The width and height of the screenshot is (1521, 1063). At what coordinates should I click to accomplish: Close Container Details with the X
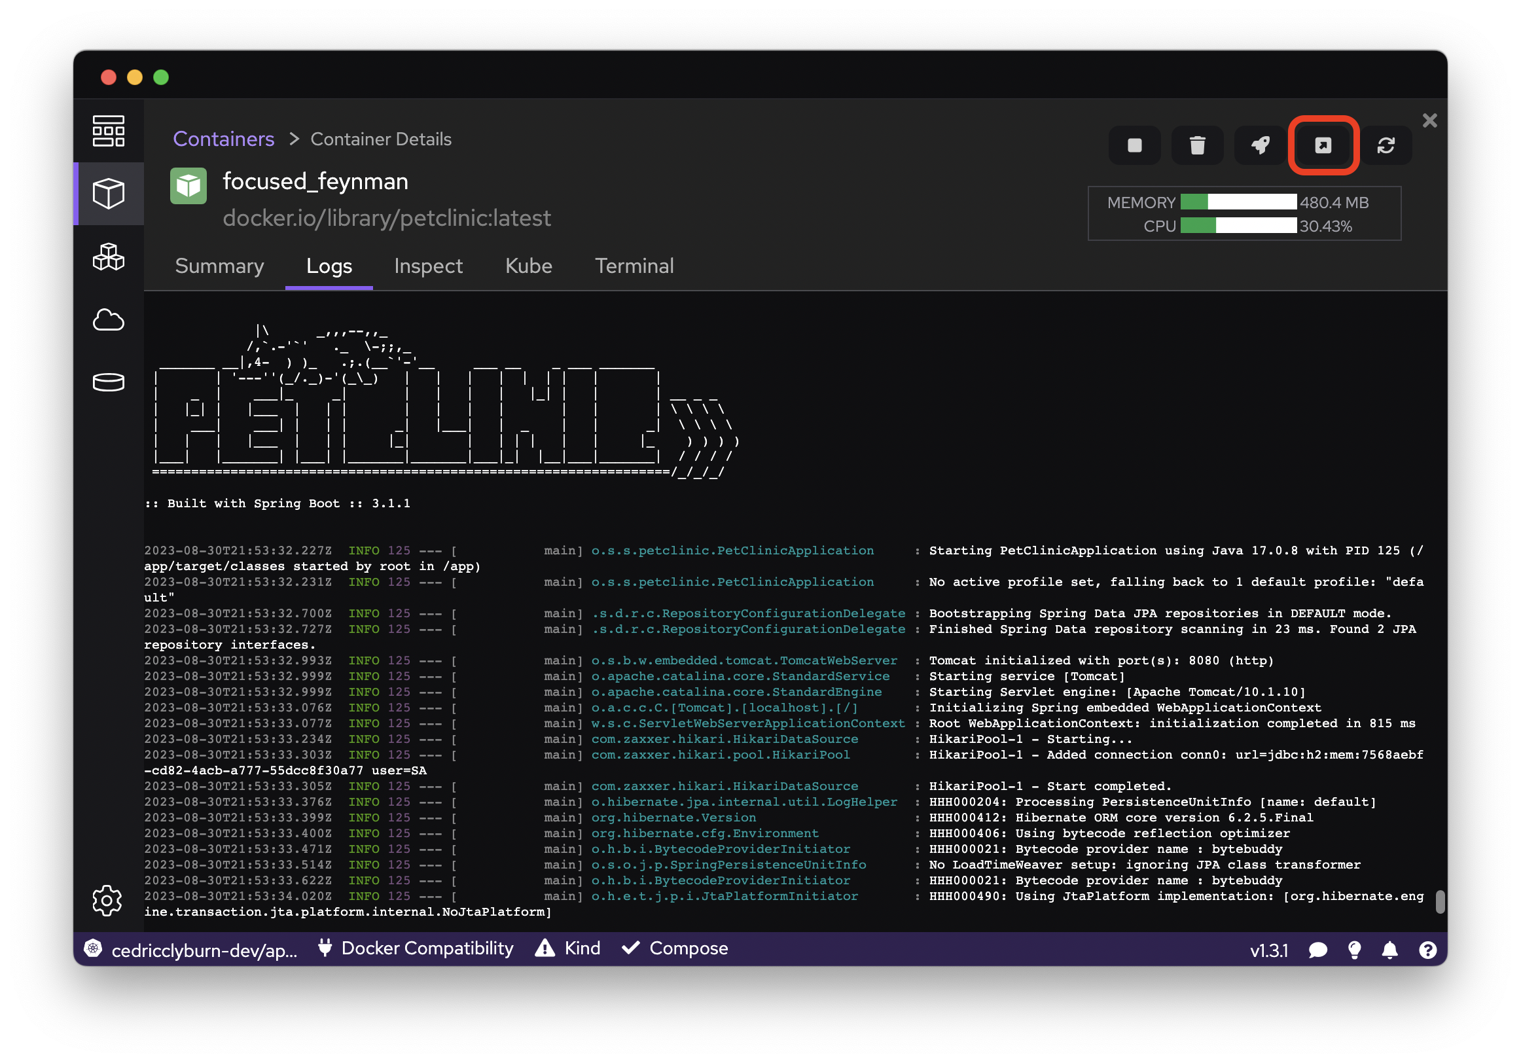(1429, 120)
